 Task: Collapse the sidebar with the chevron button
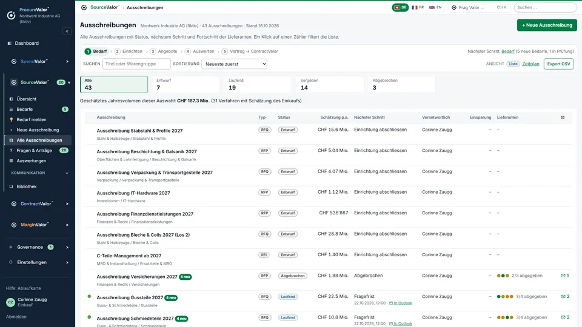coord(67,31)
